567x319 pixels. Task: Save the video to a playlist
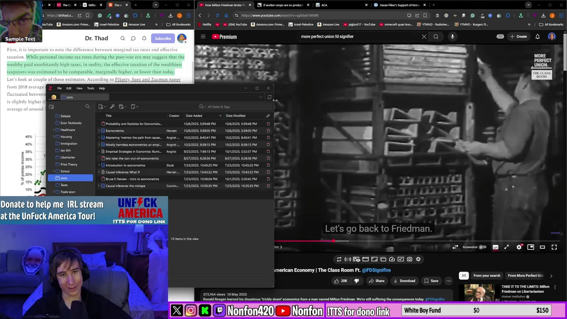[431, 281]
